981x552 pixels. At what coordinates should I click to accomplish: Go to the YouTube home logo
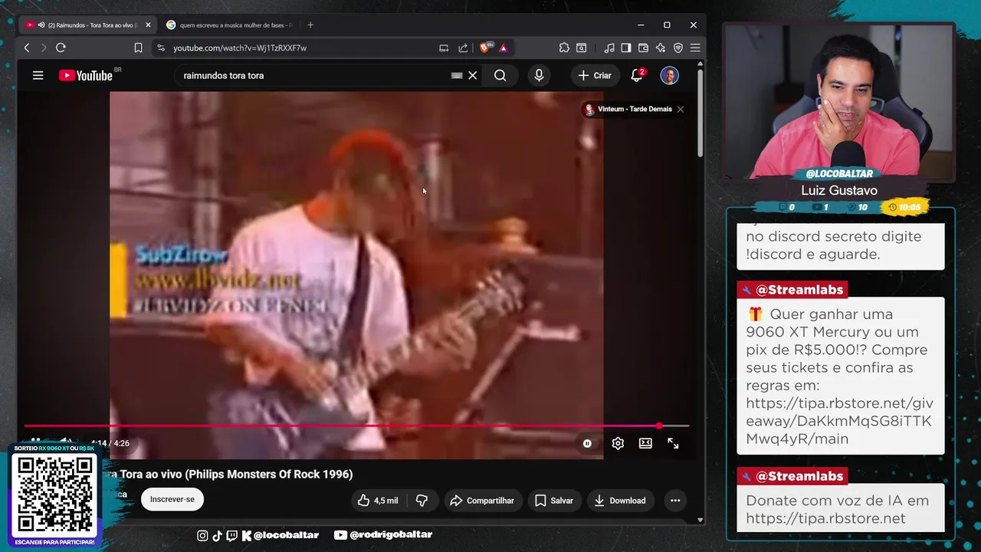pyautogui.click(x=85, y=75)
